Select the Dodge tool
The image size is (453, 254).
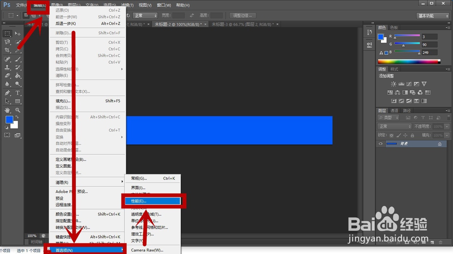tap(18, 84)
